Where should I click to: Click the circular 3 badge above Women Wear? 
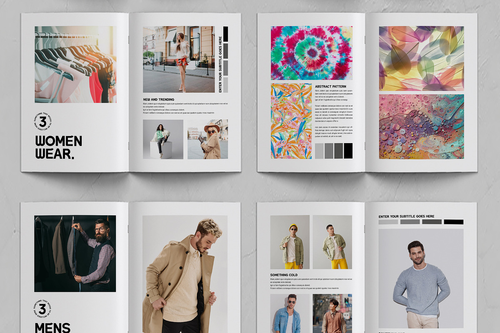click(x=42, y=122)
